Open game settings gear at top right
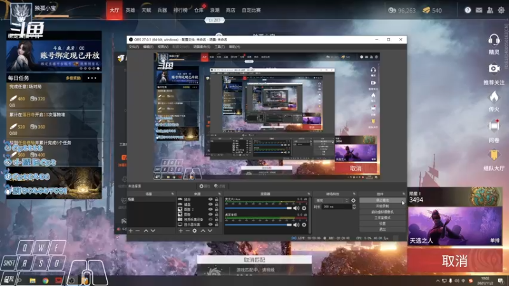This screenshot has width=509, height=286. click(501, 10)
